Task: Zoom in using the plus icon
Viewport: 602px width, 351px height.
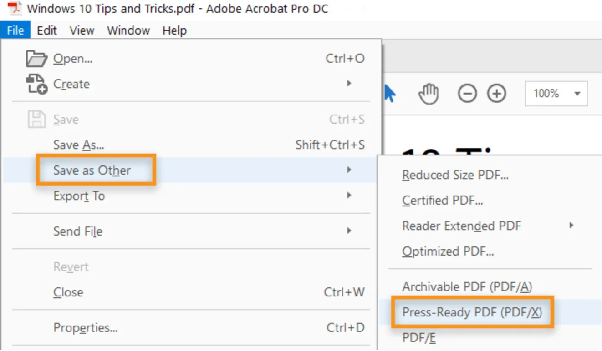Action: coord(497,94)
